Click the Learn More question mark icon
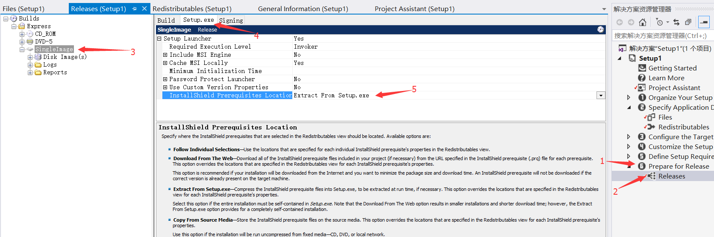This screenshot has width=714, height=237. pos(642,78)
